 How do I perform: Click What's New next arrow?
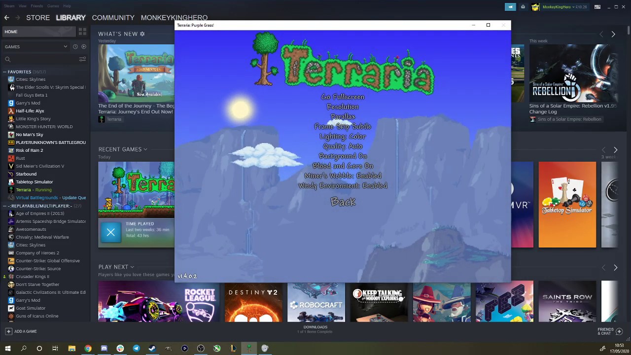[x=613, y=35]
